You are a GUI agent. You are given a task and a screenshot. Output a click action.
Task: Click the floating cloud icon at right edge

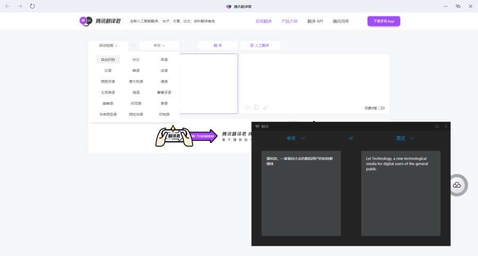click(x=456, y=185)
